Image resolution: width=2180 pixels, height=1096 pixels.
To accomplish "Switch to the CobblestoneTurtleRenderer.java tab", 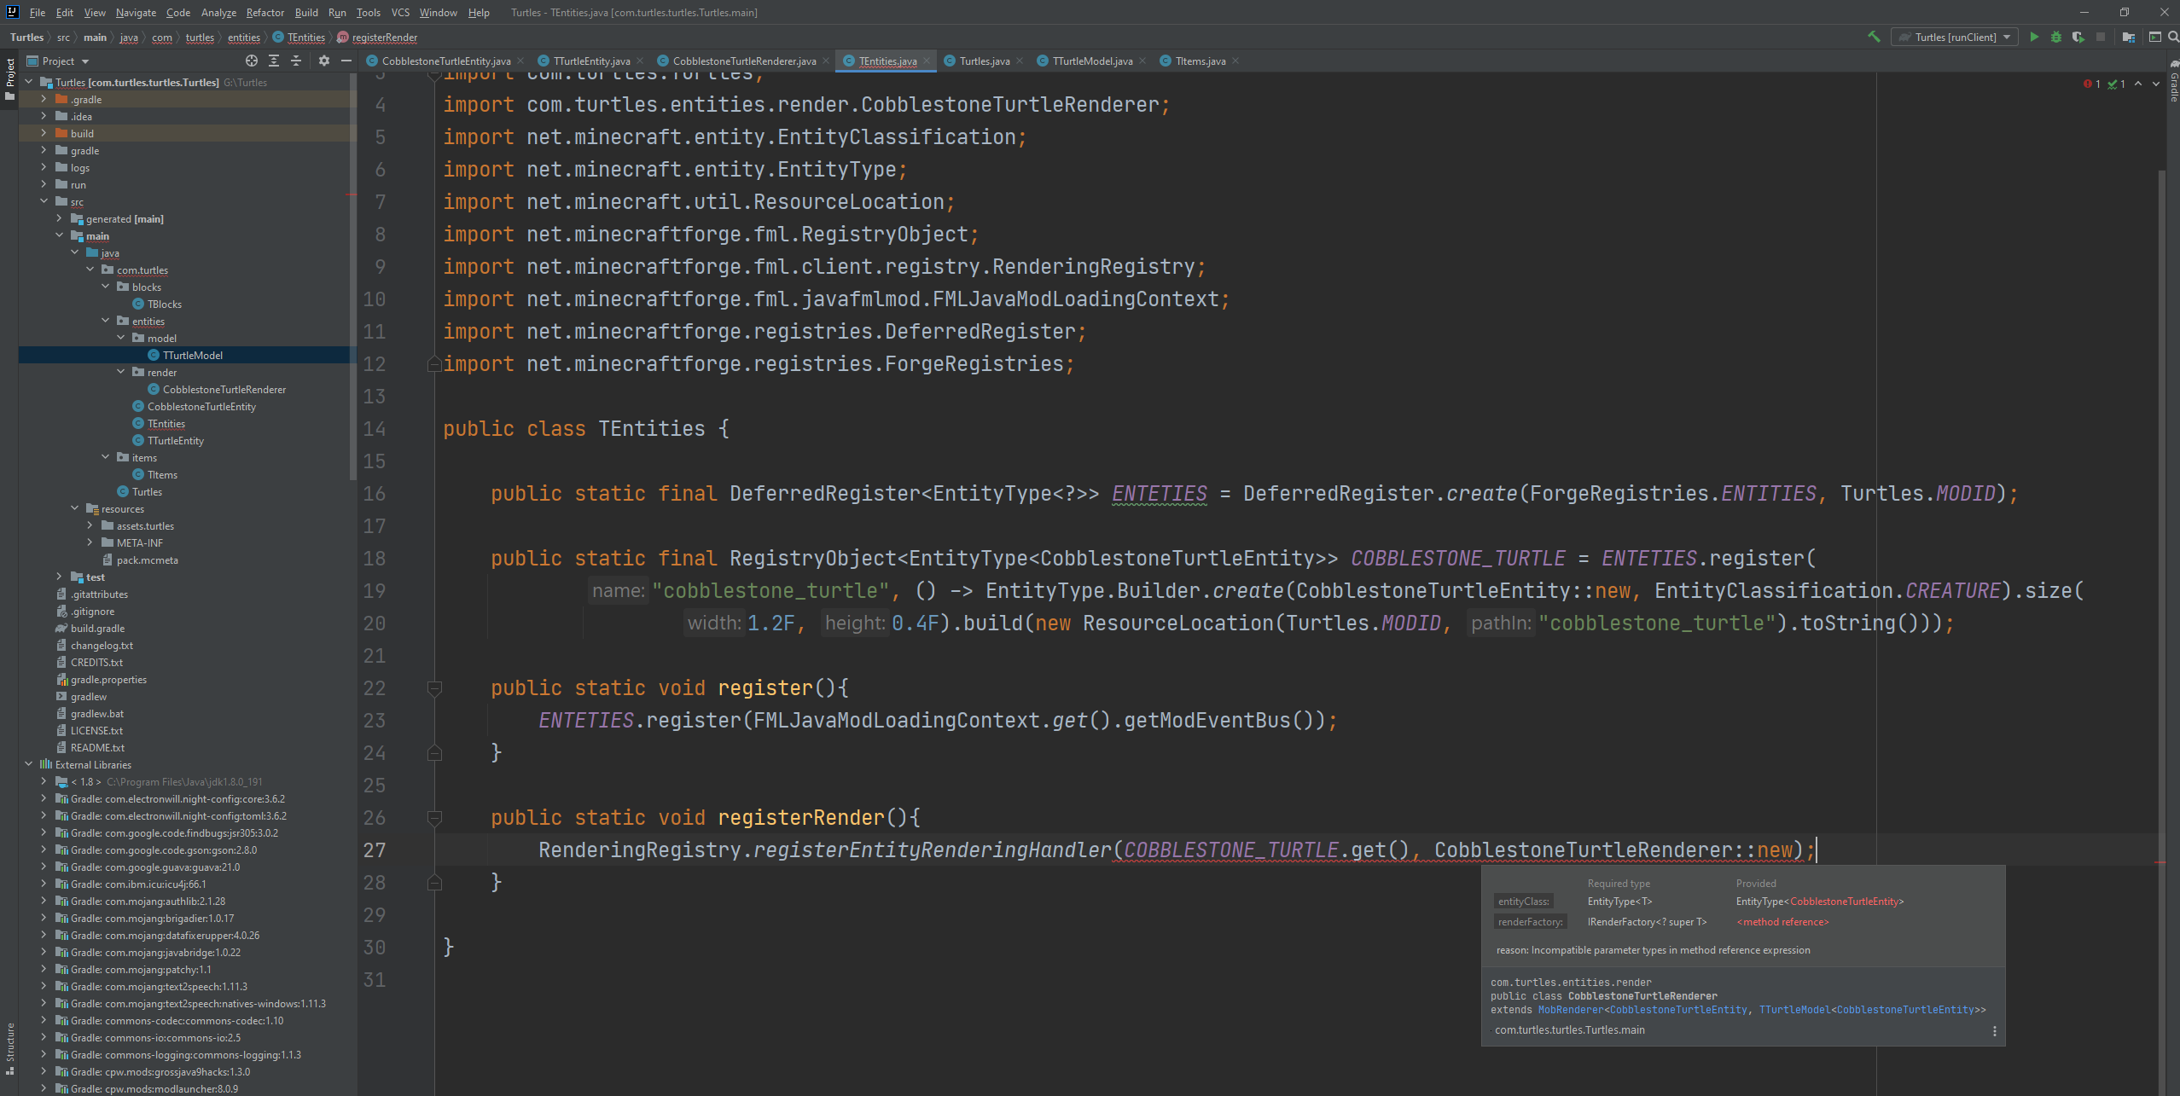I will coord(743,61).
